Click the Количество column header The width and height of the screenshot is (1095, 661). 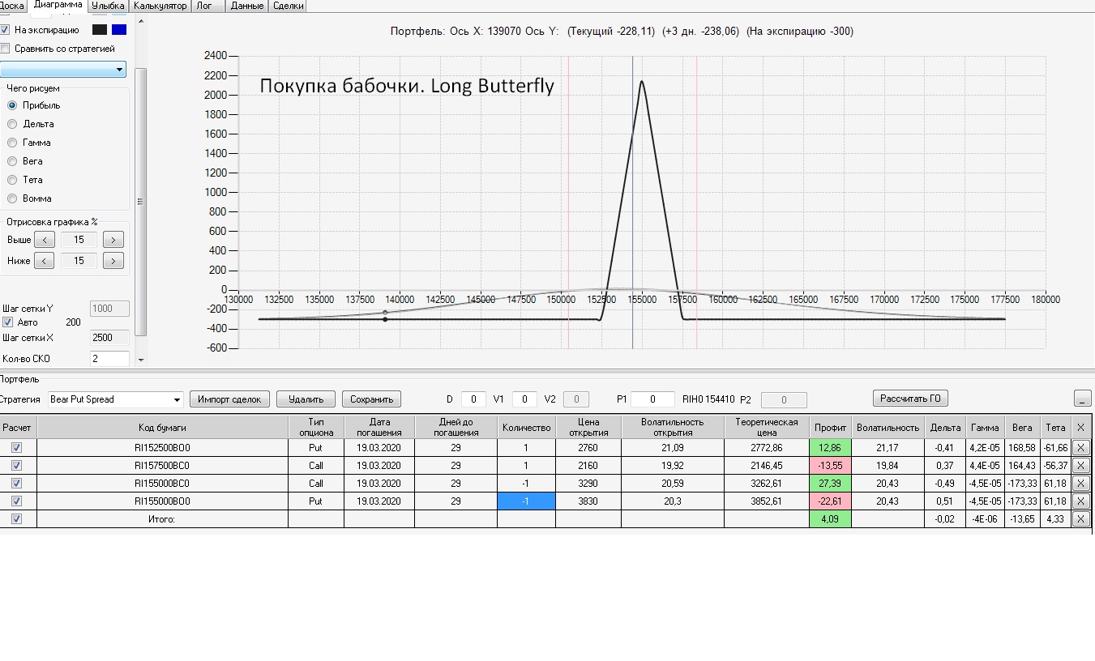(x=526, y=427)
